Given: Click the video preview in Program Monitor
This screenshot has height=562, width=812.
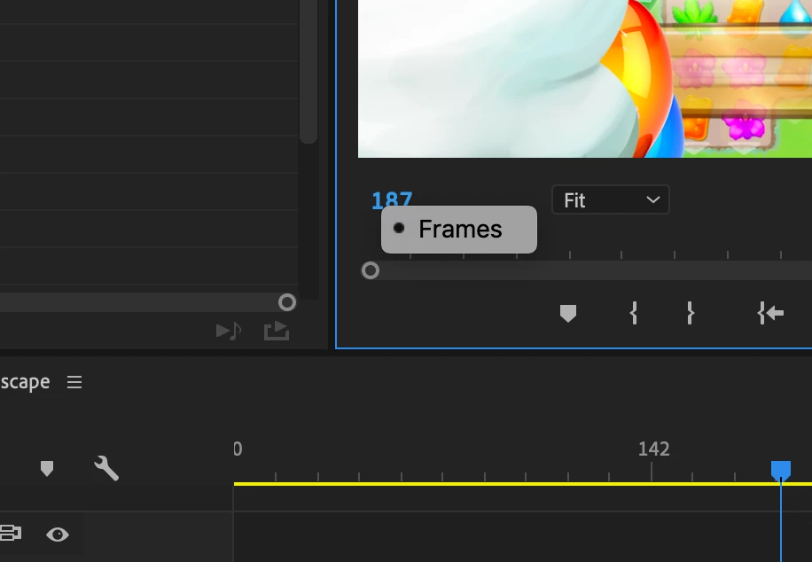Looking at the screenshot, I should (x=585, y=79).
